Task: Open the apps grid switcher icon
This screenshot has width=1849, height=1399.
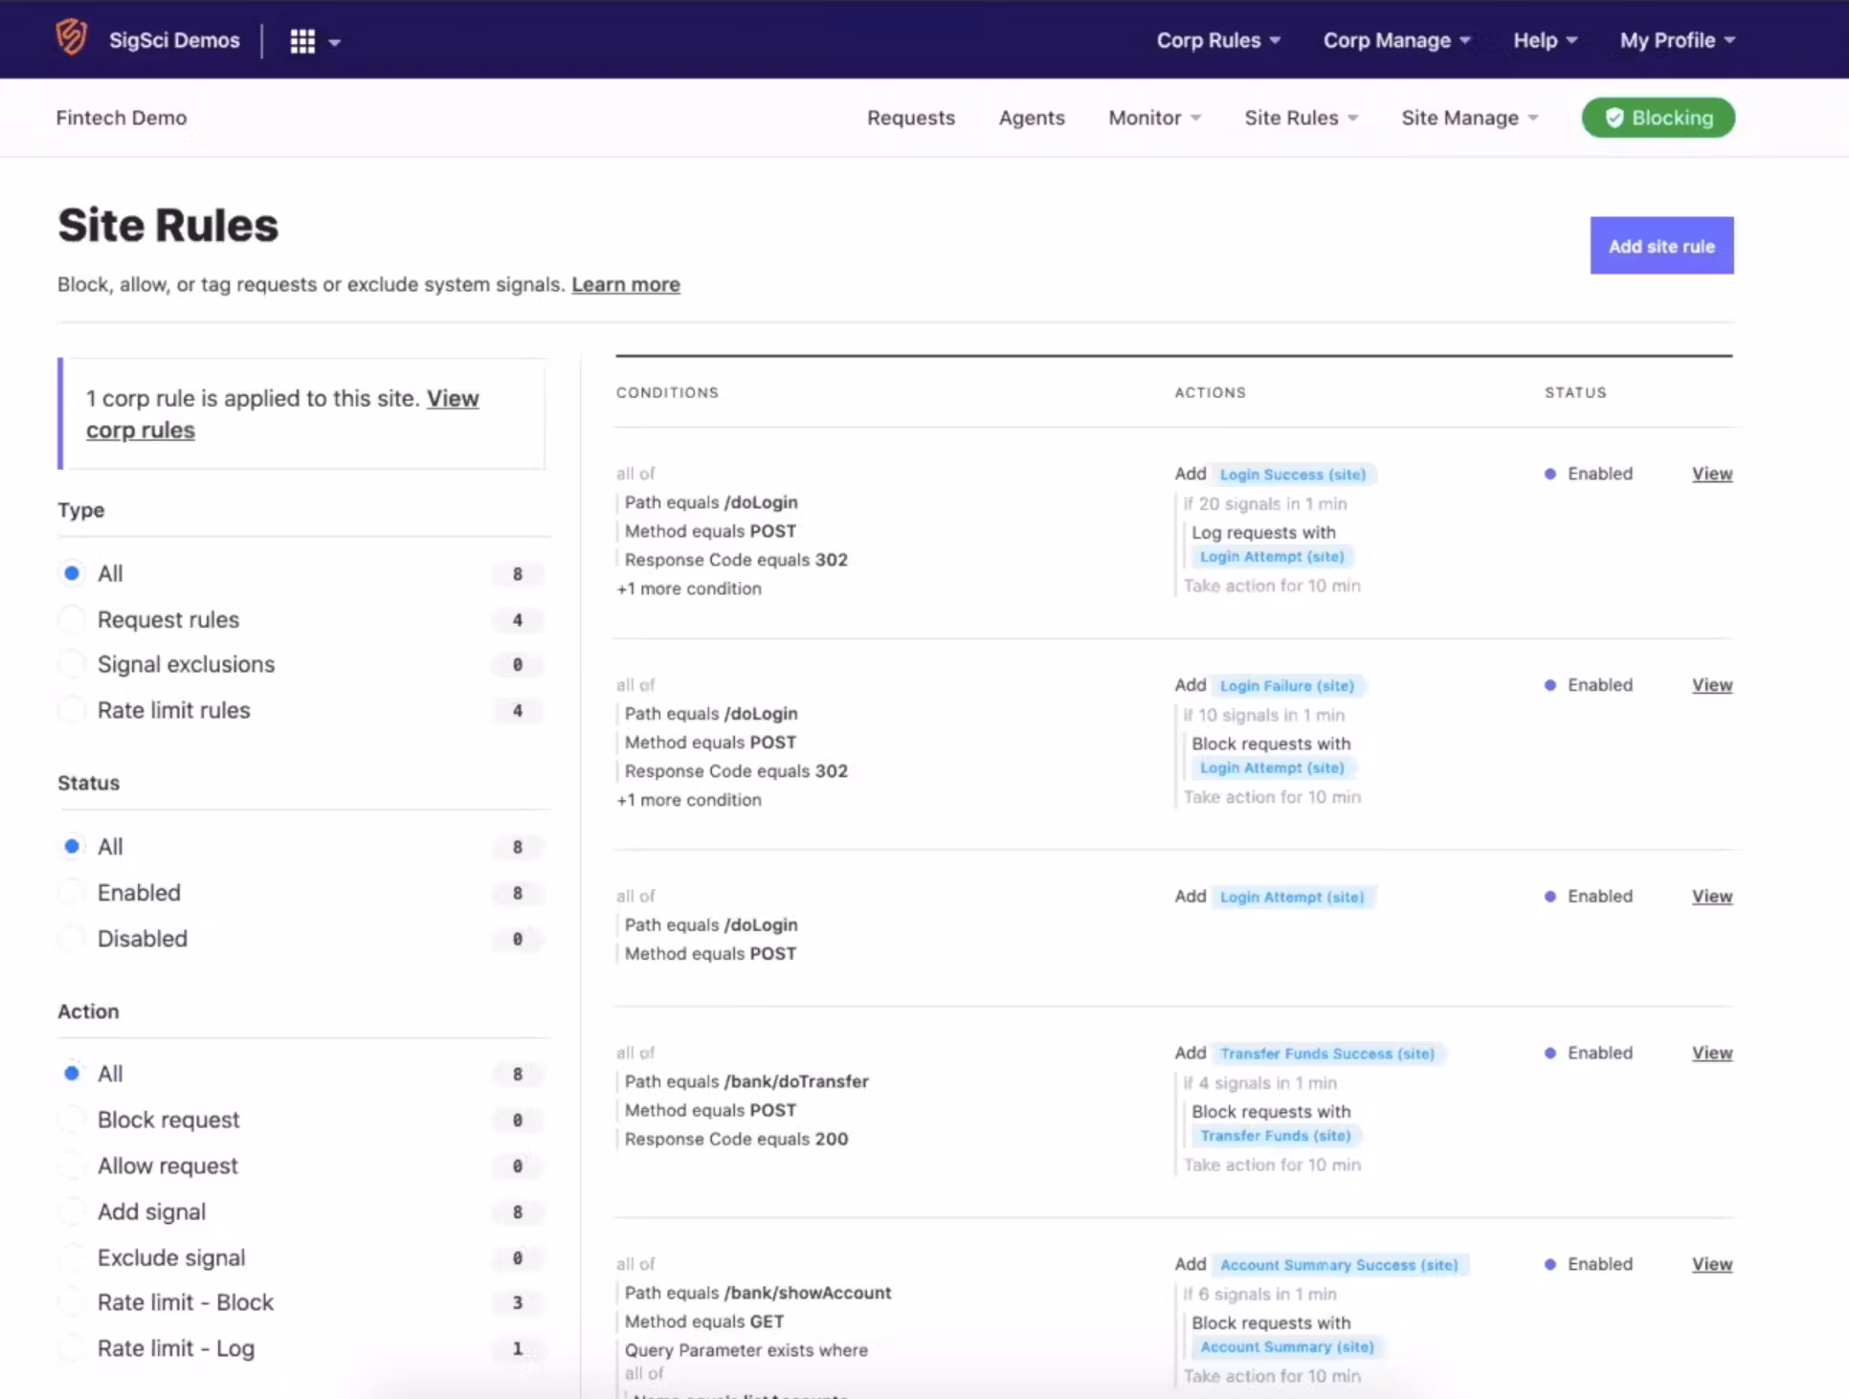Action: [x=302, y=41]
